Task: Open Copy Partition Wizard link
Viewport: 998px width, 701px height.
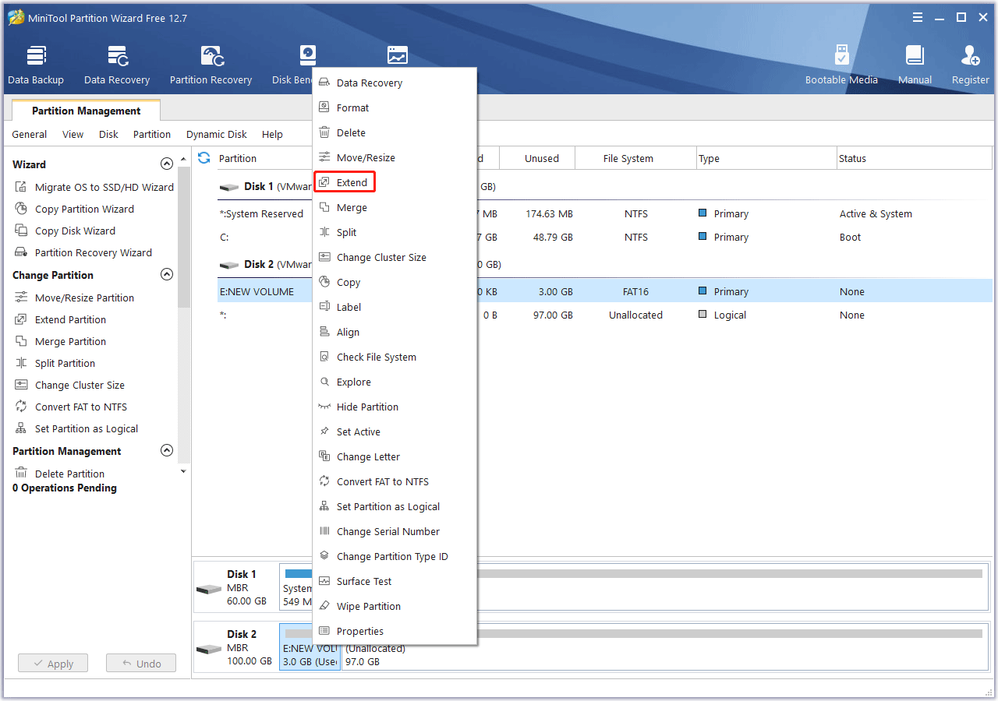Action: pyautogui.click(x=84, y=209)
